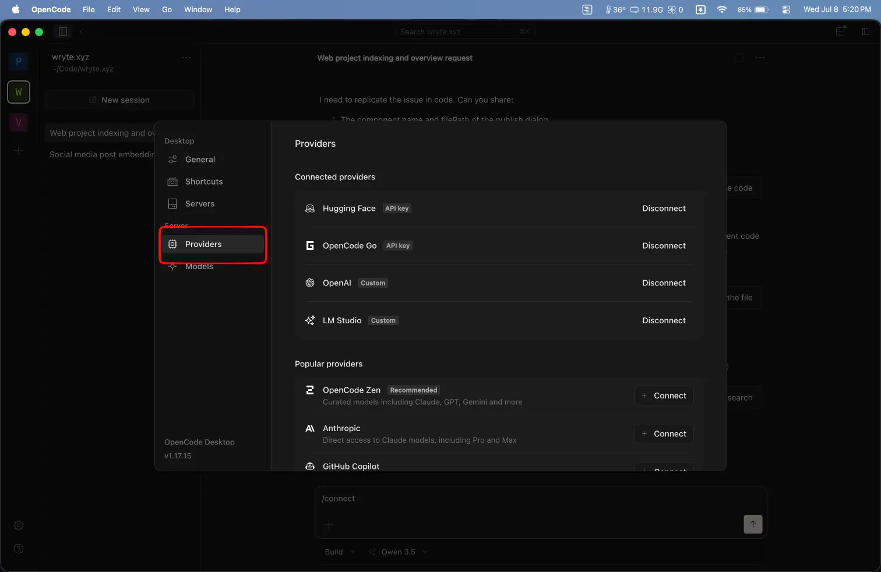Click the OpenAI logo icon
881x572 pixels.
310,283
